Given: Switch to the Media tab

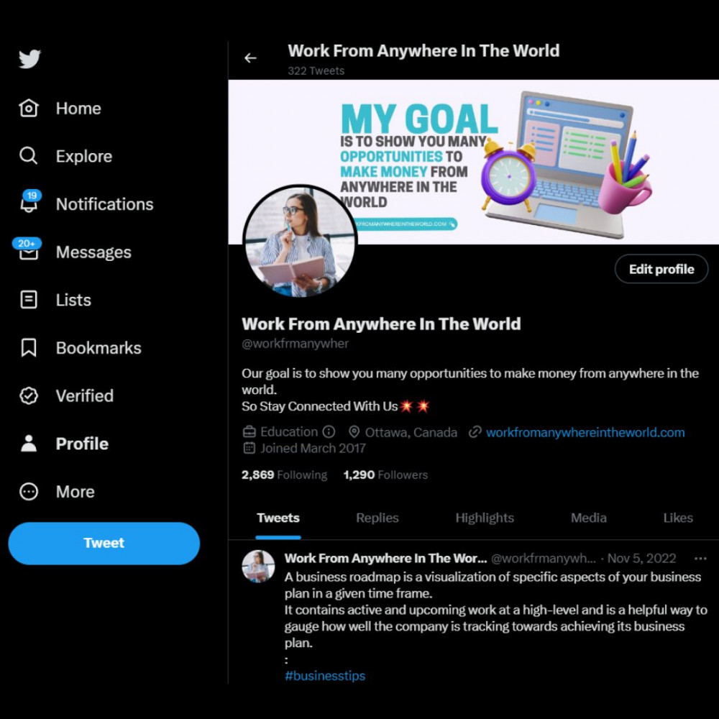Looking at the screenshot, I should click(589, 518).
